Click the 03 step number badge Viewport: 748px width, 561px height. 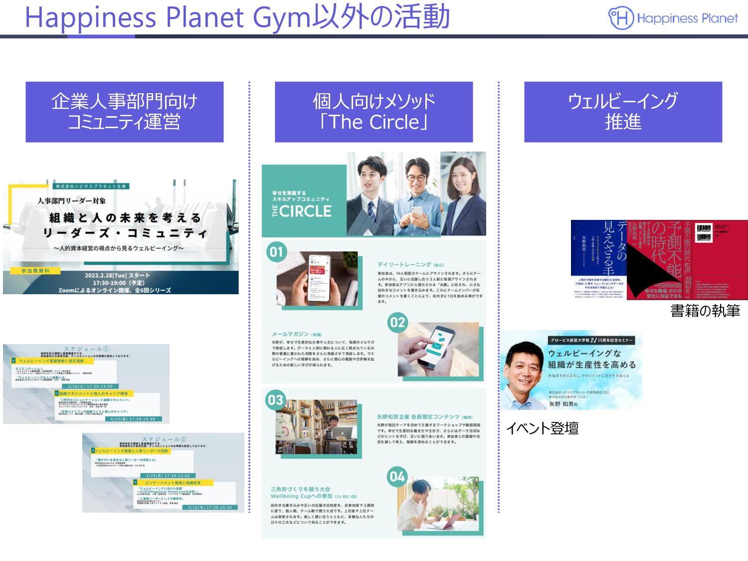pos(275,400)
